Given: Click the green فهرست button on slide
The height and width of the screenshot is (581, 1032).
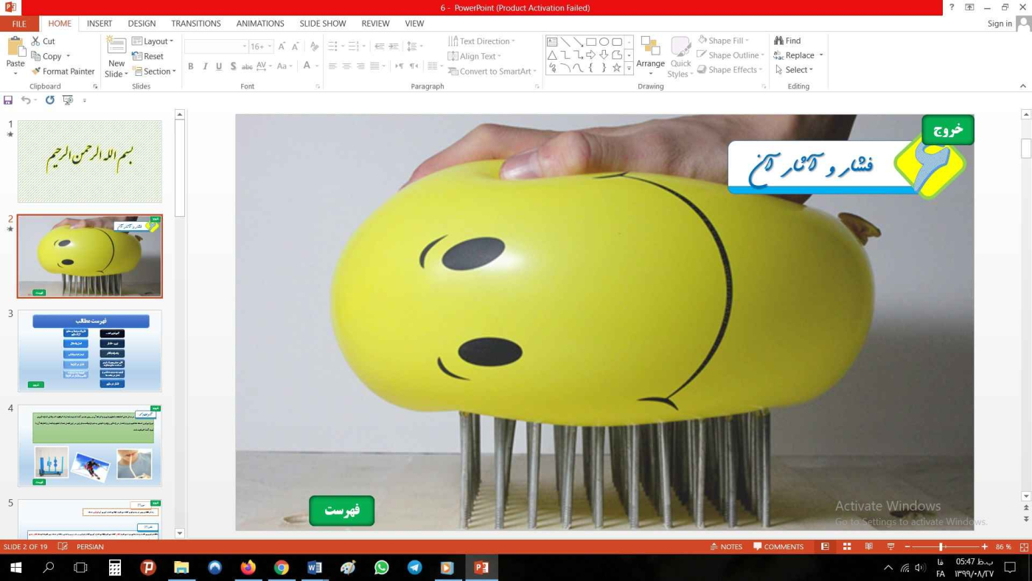Looking at the screenshot, I should pyautogui.click(x=341, y=510).
